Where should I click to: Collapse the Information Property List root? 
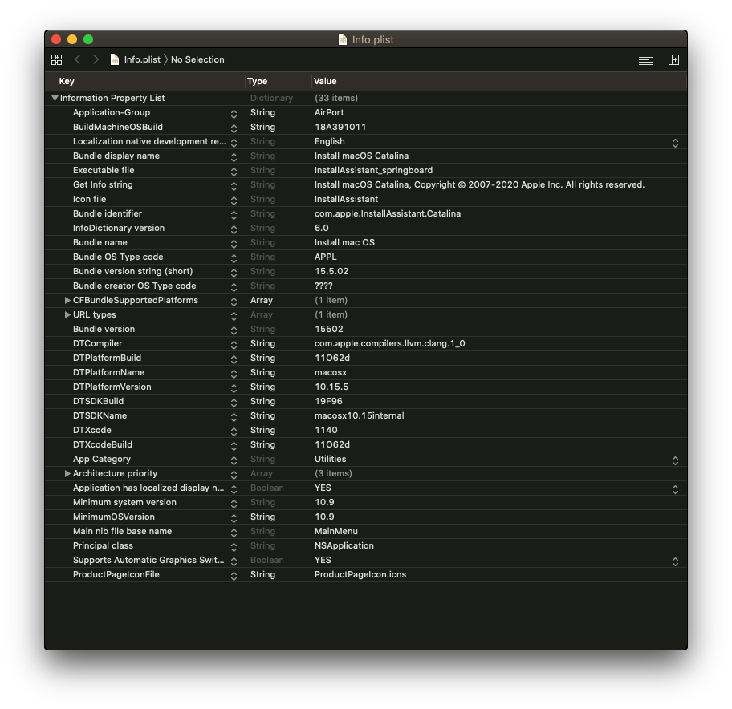pos(55,99)
